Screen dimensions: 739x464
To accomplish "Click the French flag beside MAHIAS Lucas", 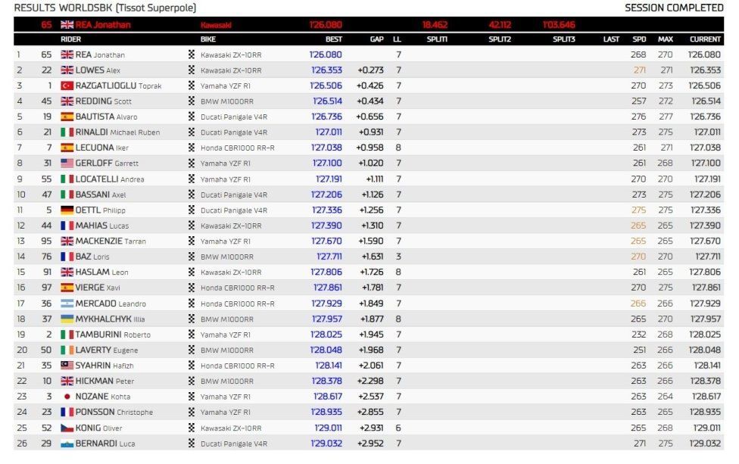I will [67, 226].
